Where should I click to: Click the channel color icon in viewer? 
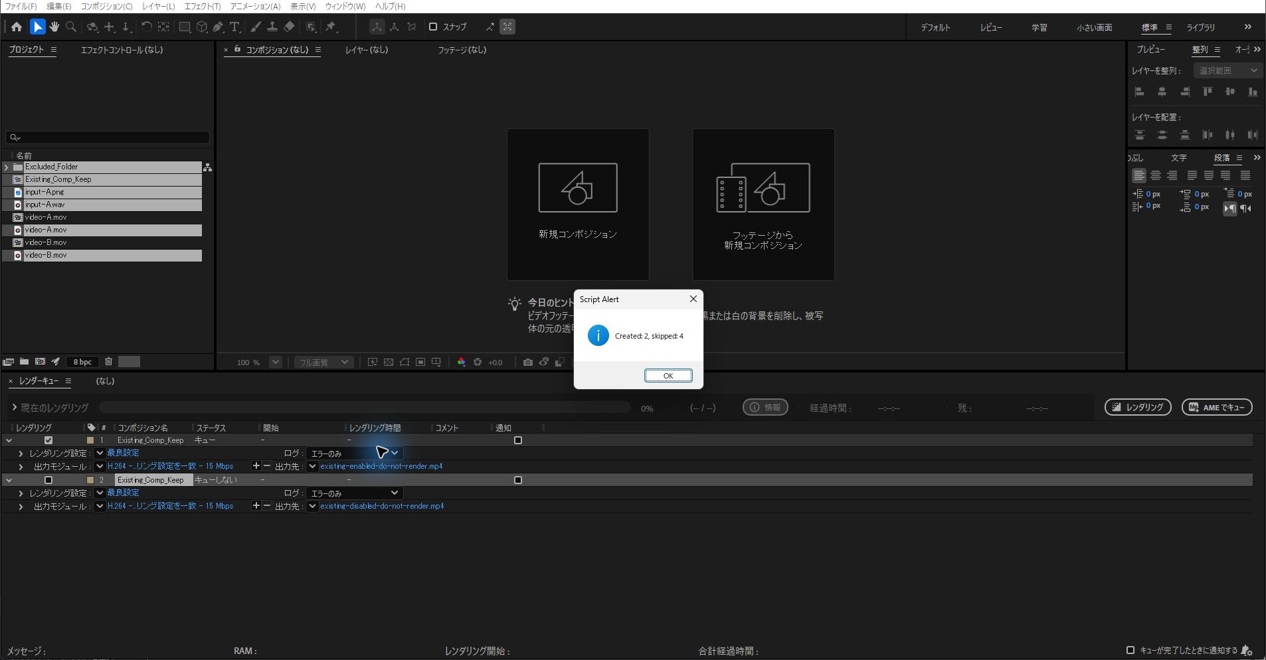462,363
